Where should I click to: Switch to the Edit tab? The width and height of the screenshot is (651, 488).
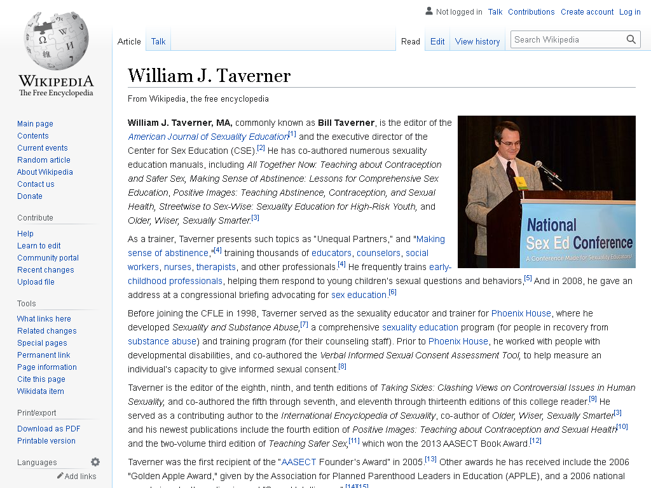(x=437, y=41)
